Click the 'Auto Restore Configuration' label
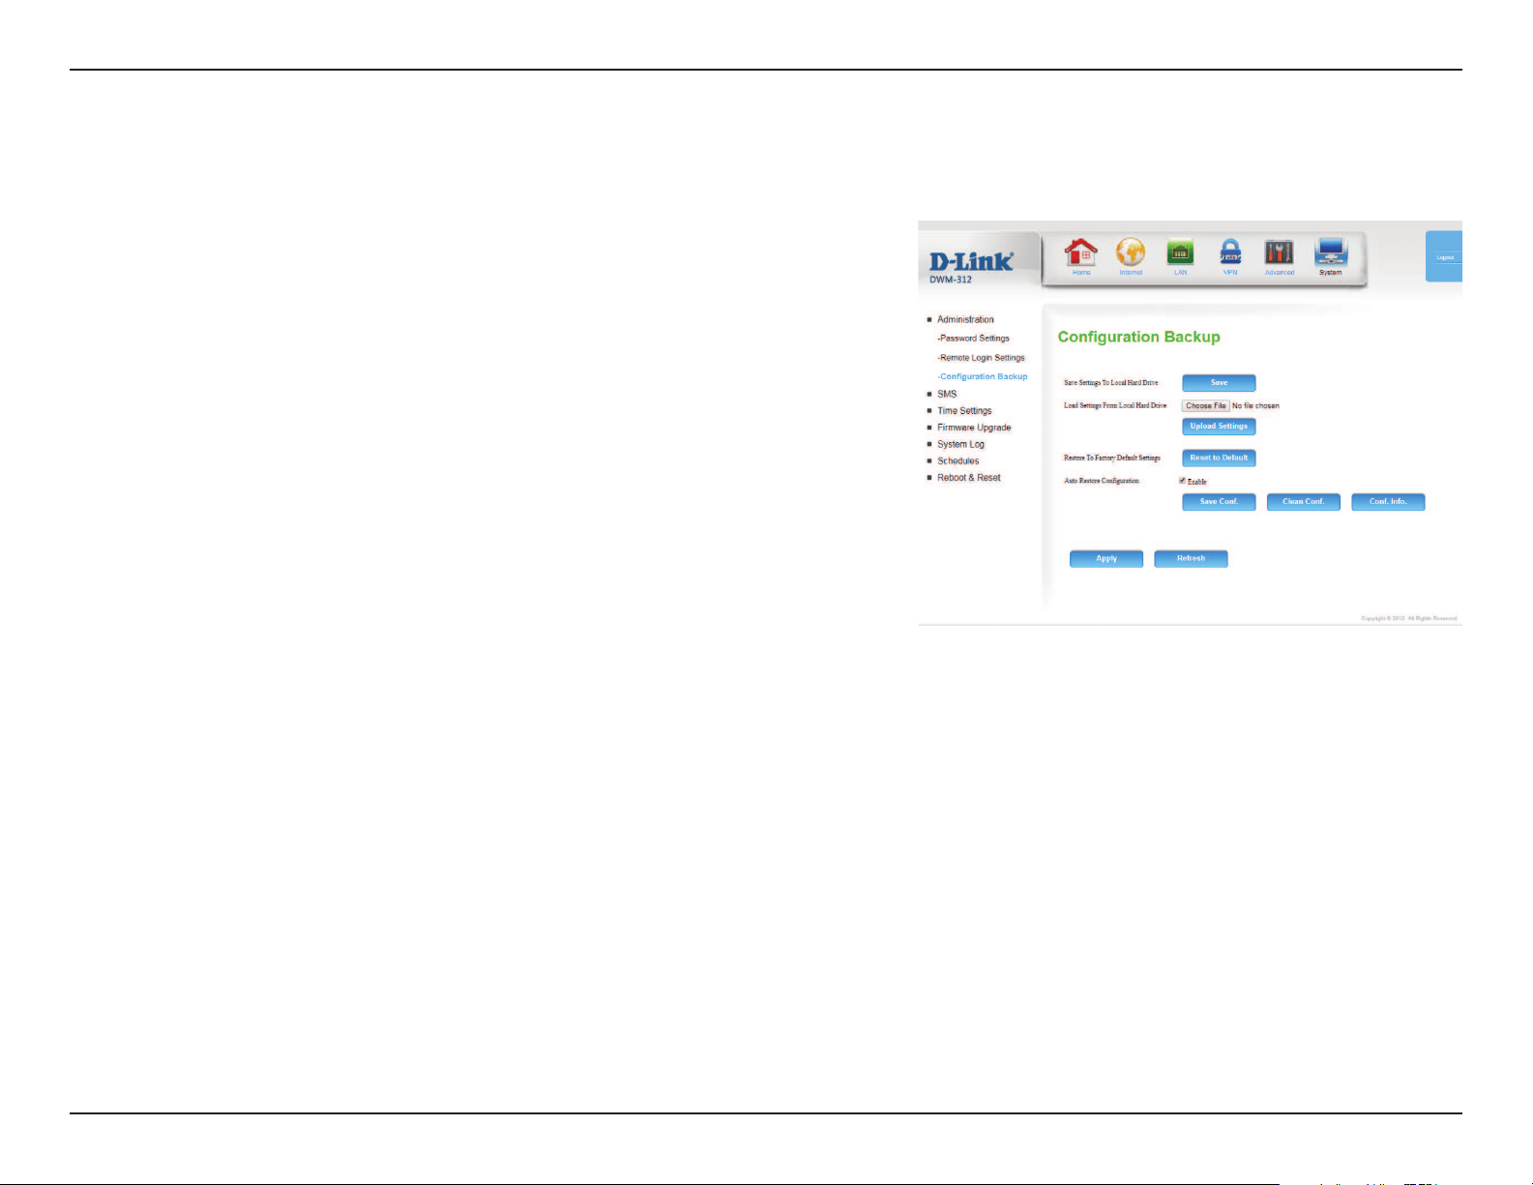Viewport: 1533px width, 1185px height. pos(1102,481)
